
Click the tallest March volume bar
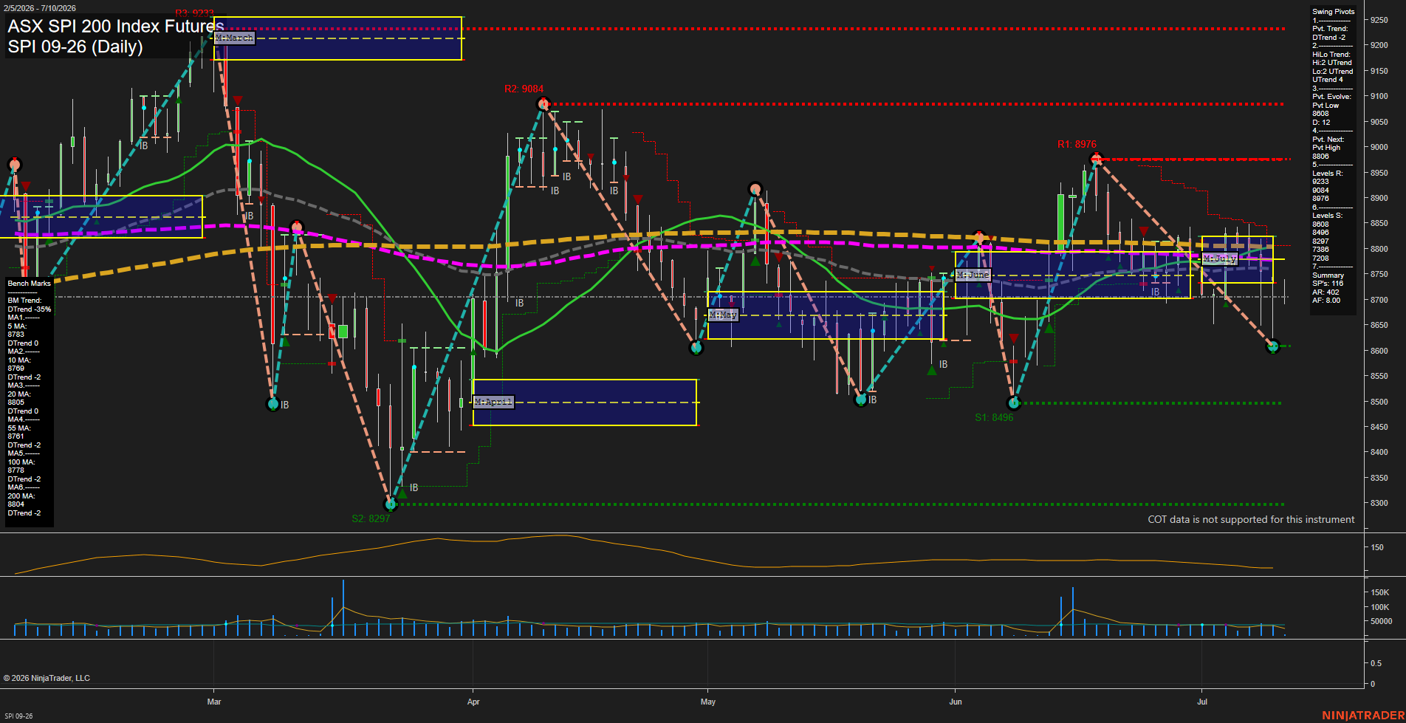point(343,608)
